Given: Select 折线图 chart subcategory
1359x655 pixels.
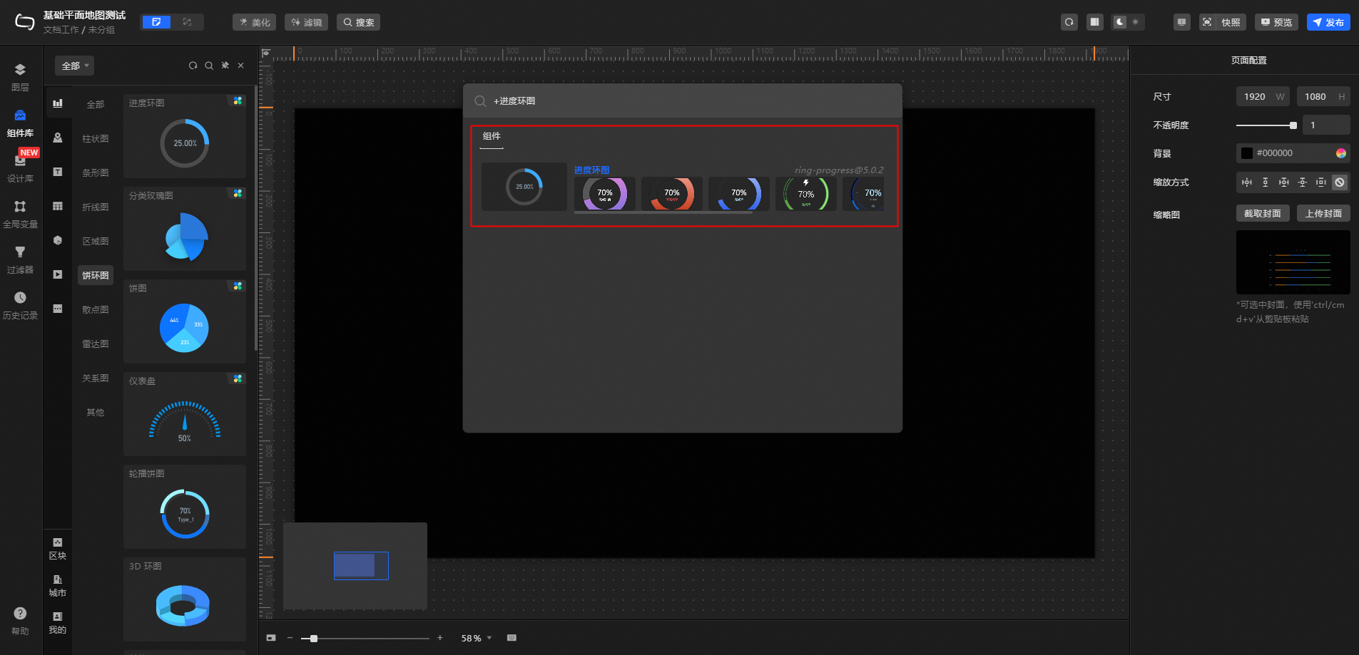Looking at the screenshot, I should point(96,207).
